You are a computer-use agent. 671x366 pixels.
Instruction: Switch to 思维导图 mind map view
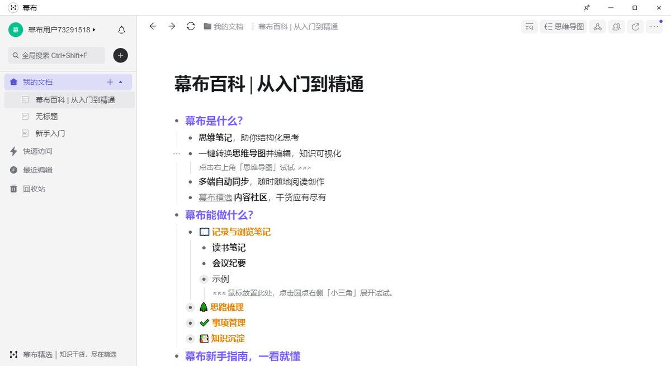tap(564, 27)
